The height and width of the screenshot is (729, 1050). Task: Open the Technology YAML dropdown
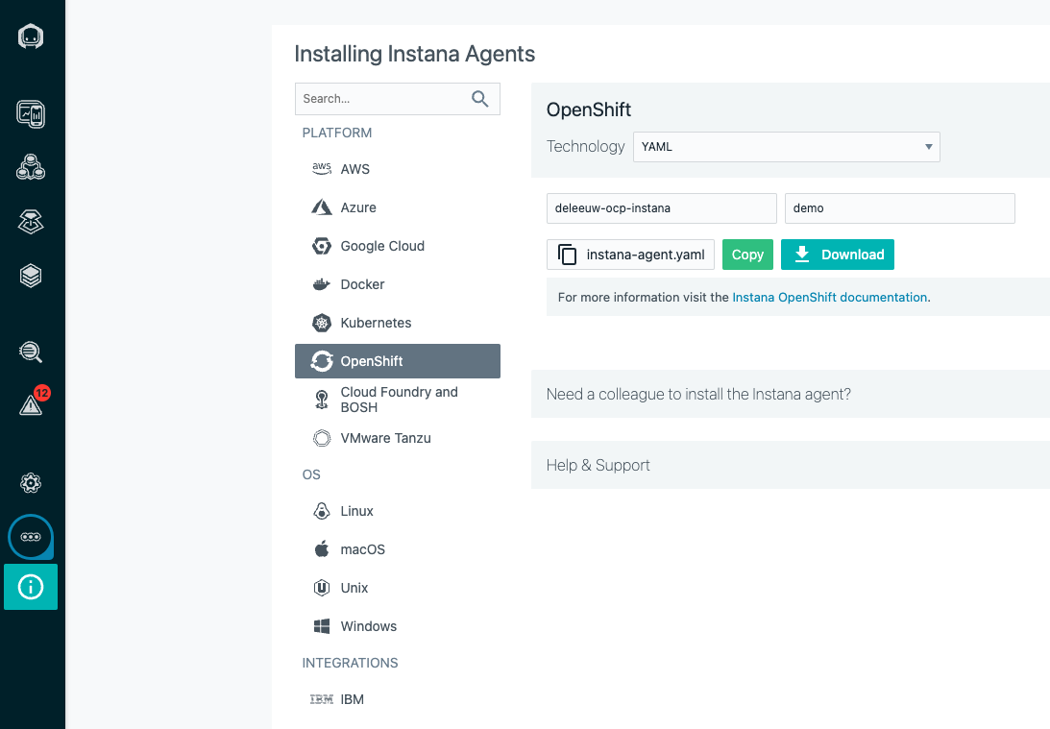[786, 147]
